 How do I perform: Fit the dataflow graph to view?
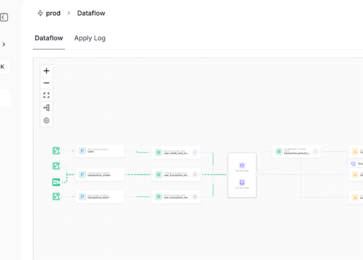coord(46,96)
